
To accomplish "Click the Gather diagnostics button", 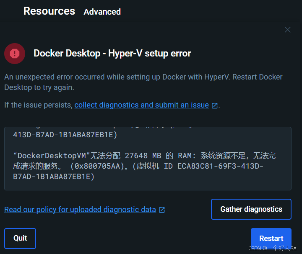I will 251,209.
